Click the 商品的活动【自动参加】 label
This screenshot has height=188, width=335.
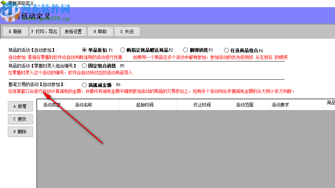tap(33, 50)
